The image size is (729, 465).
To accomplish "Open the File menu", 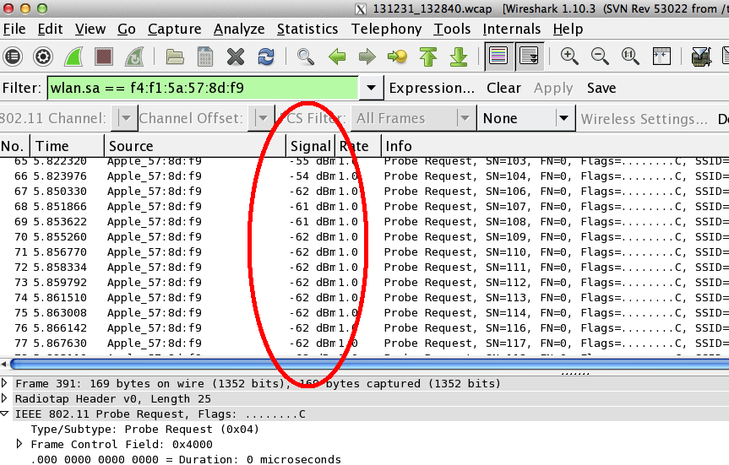I will click(x=14, y=30).
